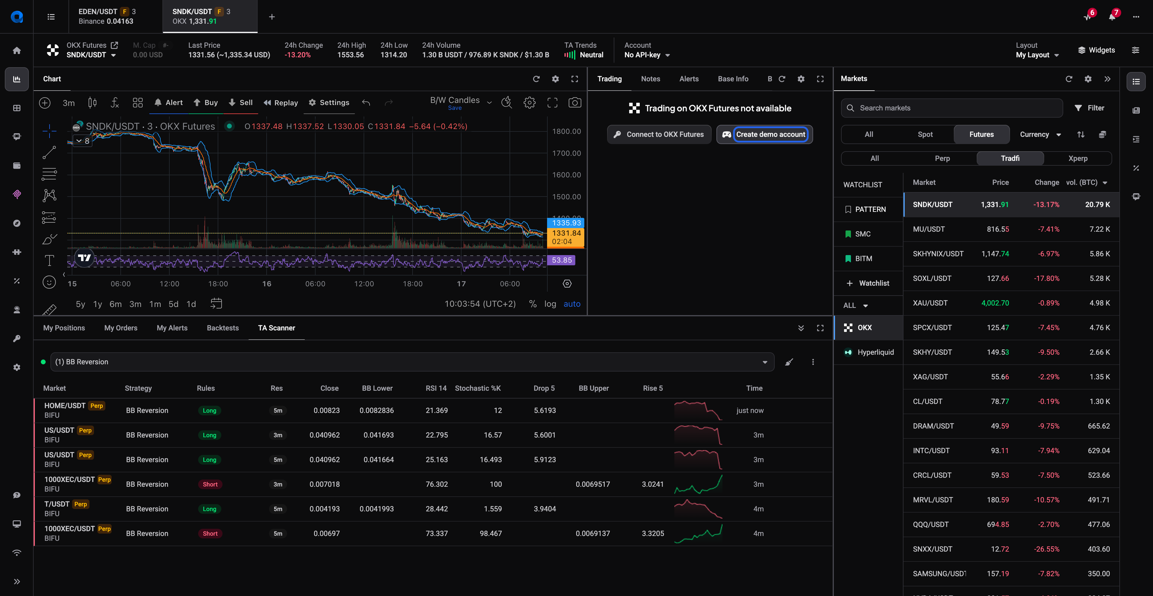Select Futures market type filter
The height and width of the screenshot is (596, 1153).
click(982, 135)
